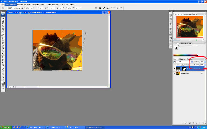Open Adobe Bridge from options bar
Screen dimensions: 207x129
pyautogui.click(x=108, y=8)
